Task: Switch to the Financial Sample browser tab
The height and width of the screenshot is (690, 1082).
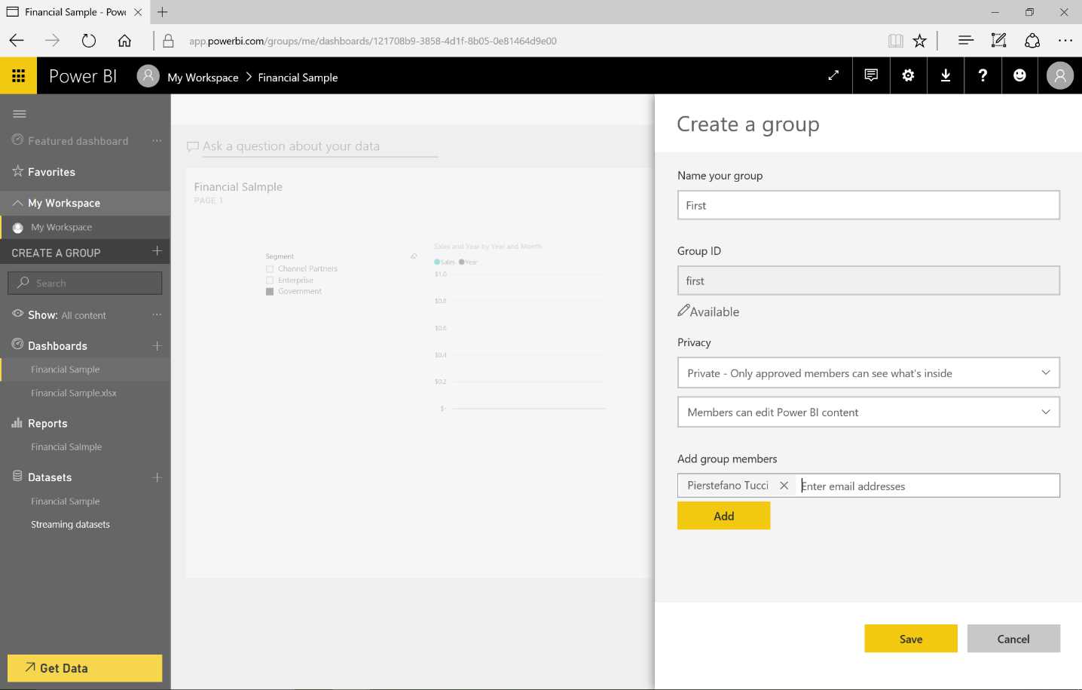Action: 68,12
